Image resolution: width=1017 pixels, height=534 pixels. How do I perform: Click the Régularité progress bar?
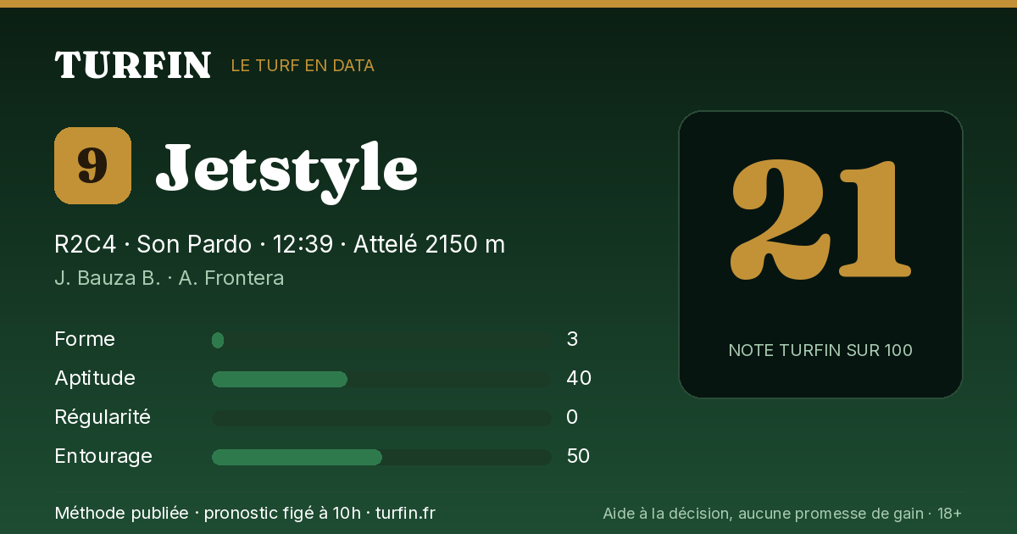click(x=381, y=419)
